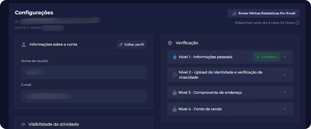Focus the E-mail input field
Screen dimensions: 311x129
[84, 96]
